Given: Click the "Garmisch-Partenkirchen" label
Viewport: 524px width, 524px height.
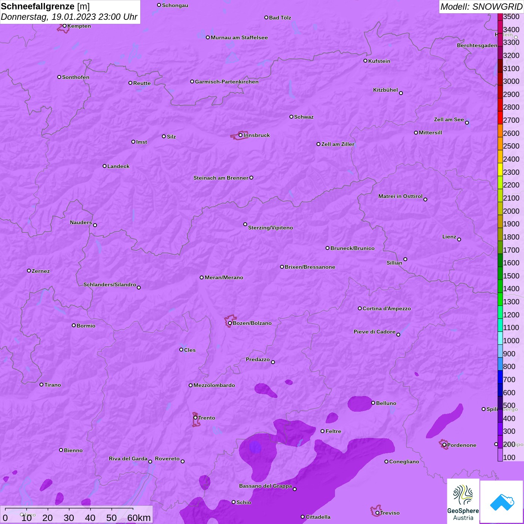Looking at the screenshot, I should tap(227, 82).
